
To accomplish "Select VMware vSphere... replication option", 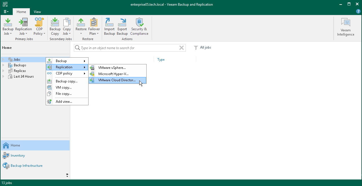I will pos(118,68).
